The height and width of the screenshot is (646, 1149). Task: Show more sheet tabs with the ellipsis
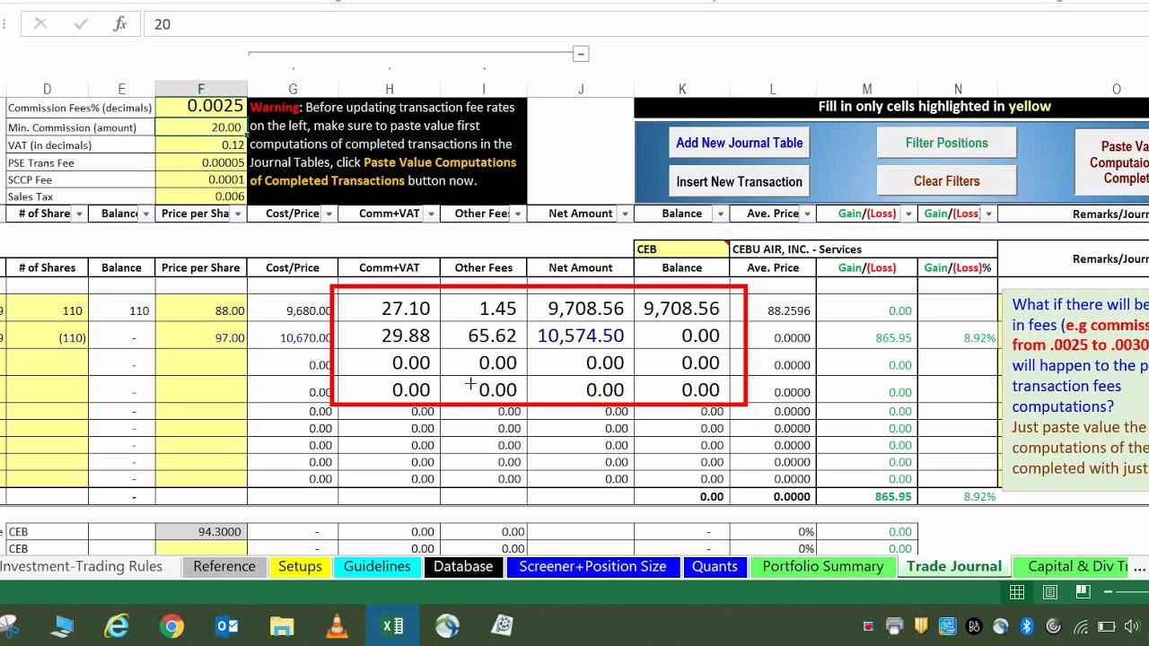point(1139,566)
